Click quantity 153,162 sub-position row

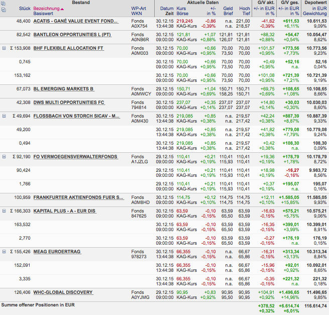click(x=165, y=78)
